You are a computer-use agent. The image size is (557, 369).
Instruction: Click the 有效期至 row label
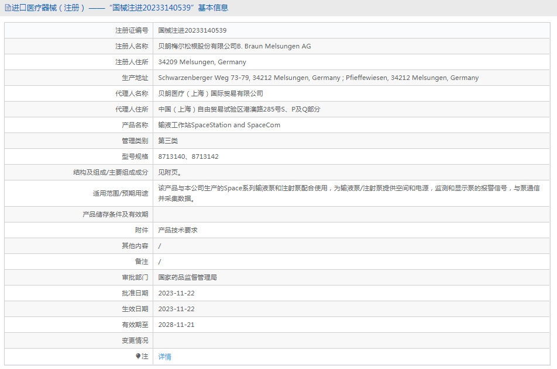[x=135, y=325]
